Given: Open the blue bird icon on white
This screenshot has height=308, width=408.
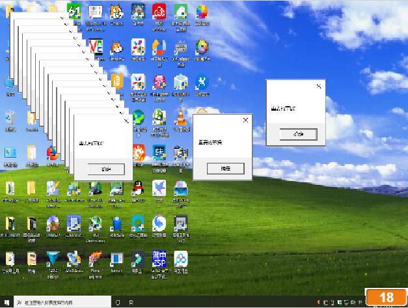Looking at the screenshot, I should point(159,188).
